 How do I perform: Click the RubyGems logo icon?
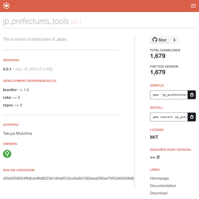pos(6,6)
